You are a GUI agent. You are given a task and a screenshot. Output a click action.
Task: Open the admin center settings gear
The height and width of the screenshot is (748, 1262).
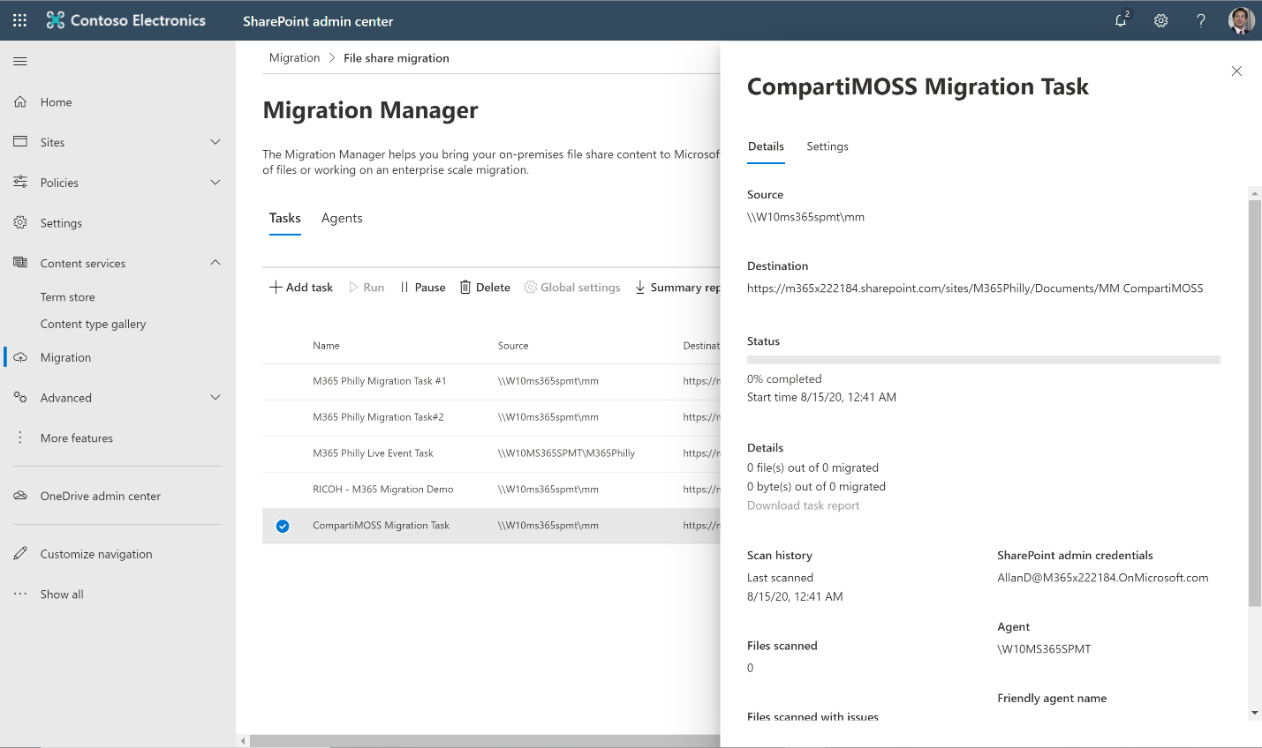click(1160, 20)
